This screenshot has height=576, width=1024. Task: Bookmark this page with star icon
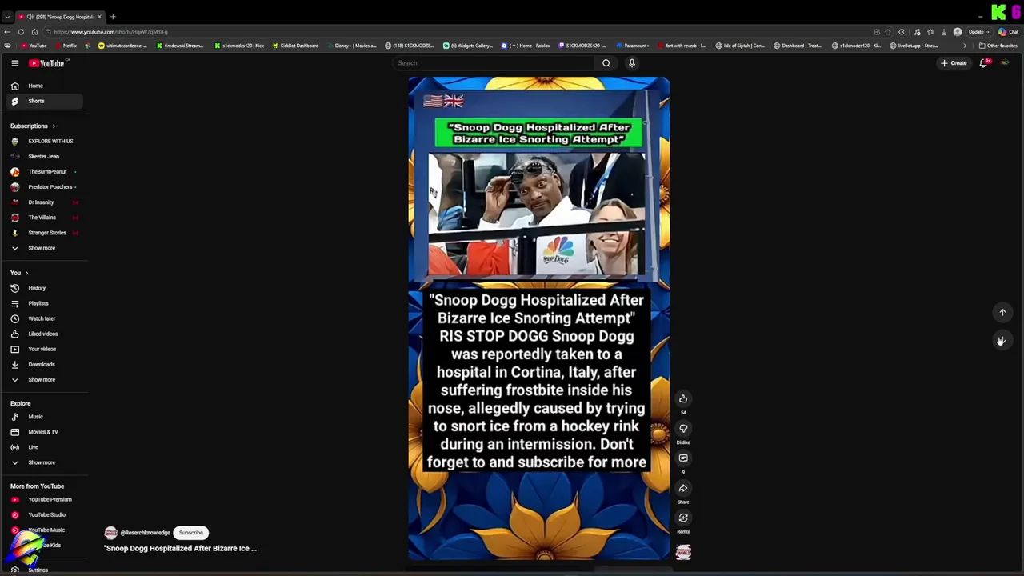click(888, 32)
